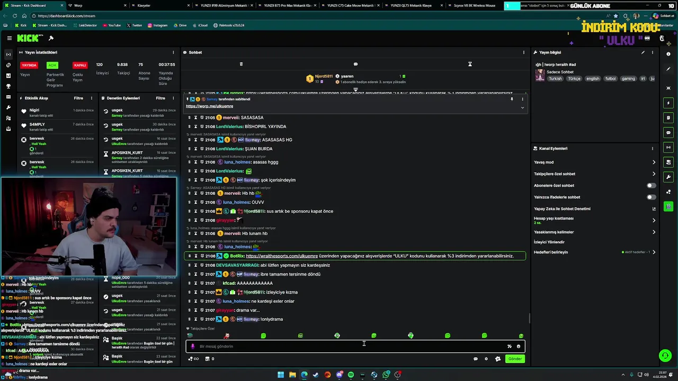The height and width of the screenshot is (381, 678).
Task: Open Yayın İstatistikleri three-dot menu
Action: click(173, 52)
